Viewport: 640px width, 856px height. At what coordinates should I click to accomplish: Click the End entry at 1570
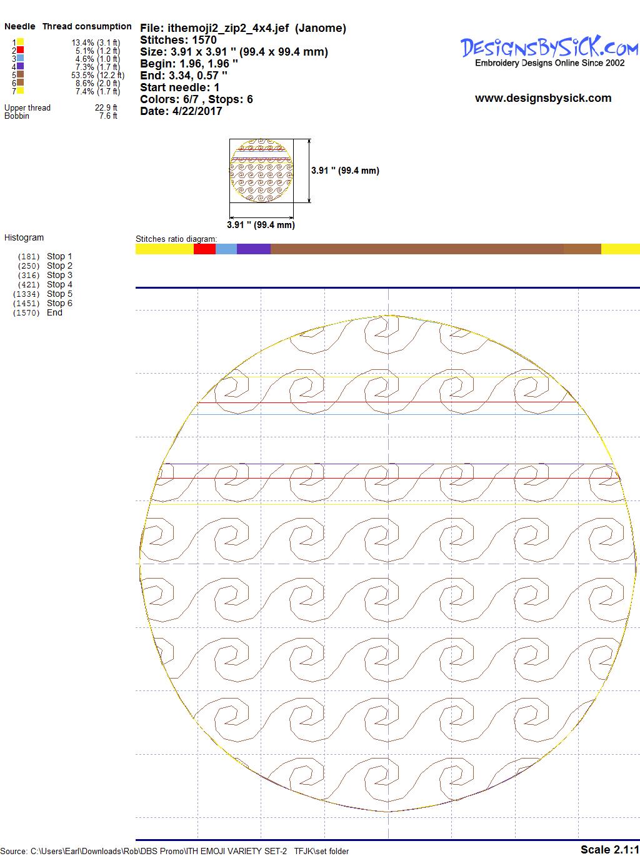point(54,312)
